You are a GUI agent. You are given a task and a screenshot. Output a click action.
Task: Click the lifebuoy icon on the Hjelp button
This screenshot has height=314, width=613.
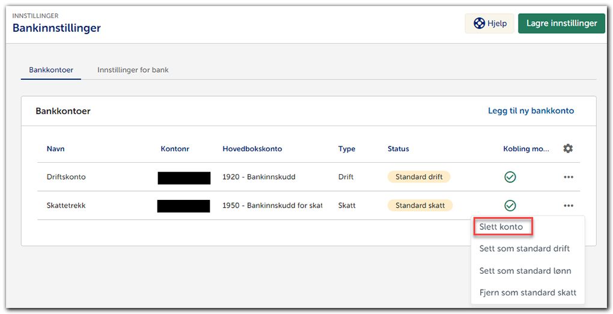click(x=479, y=23)
